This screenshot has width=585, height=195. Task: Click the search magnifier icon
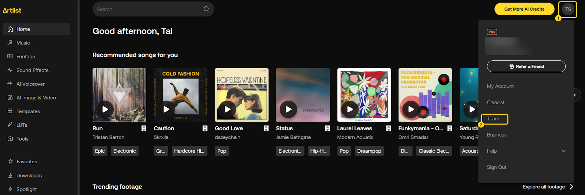point(206,9)
